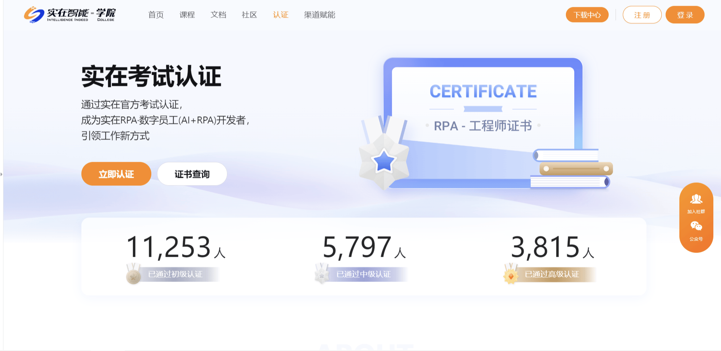Open 证书查询 certificate lookup
Image resolution: width=721 pixels, height=351 pixels.
(x=192, y=174)
